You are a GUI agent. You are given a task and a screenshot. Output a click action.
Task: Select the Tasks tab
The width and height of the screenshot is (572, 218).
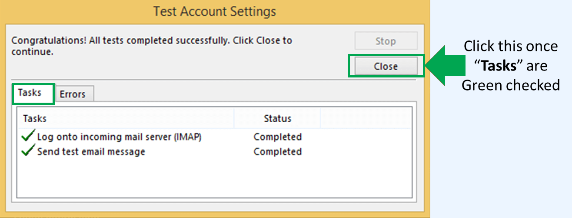(30, 93)
